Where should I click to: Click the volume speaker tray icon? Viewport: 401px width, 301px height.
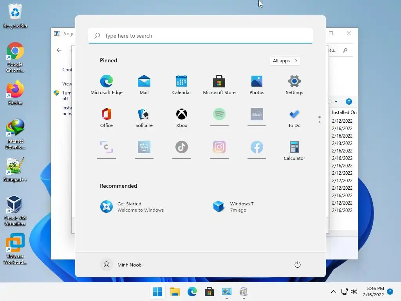pyautogui.click(x=354, y=292)
